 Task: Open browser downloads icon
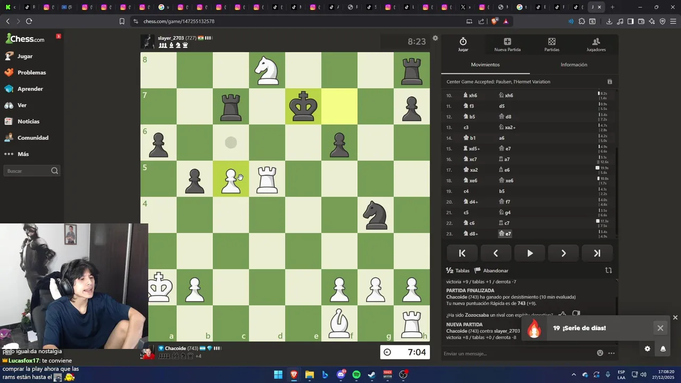coord(609,21)
